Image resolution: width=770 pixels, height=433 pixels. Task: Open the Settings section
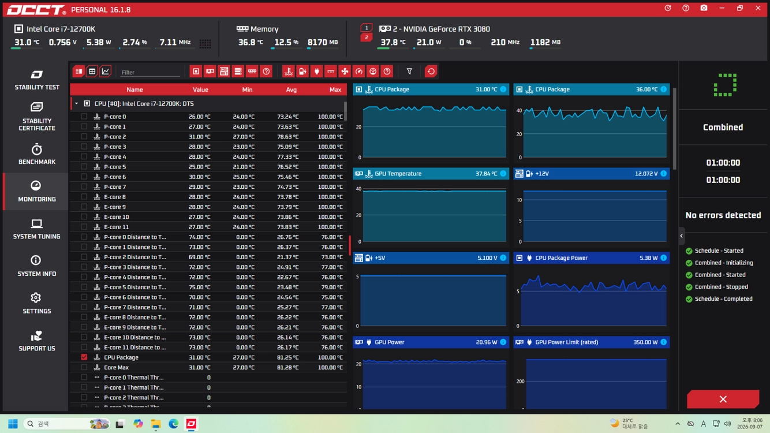pos(37,303)
